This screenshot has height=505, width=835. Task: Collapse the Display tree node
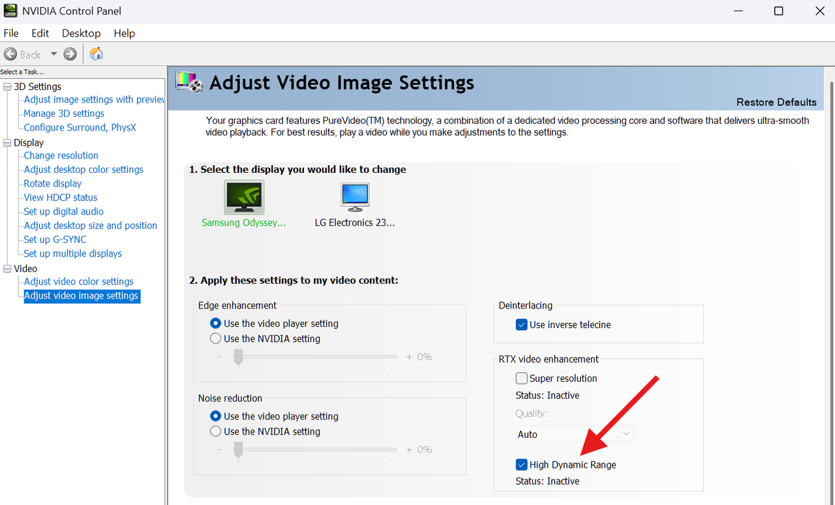(7, 143)
